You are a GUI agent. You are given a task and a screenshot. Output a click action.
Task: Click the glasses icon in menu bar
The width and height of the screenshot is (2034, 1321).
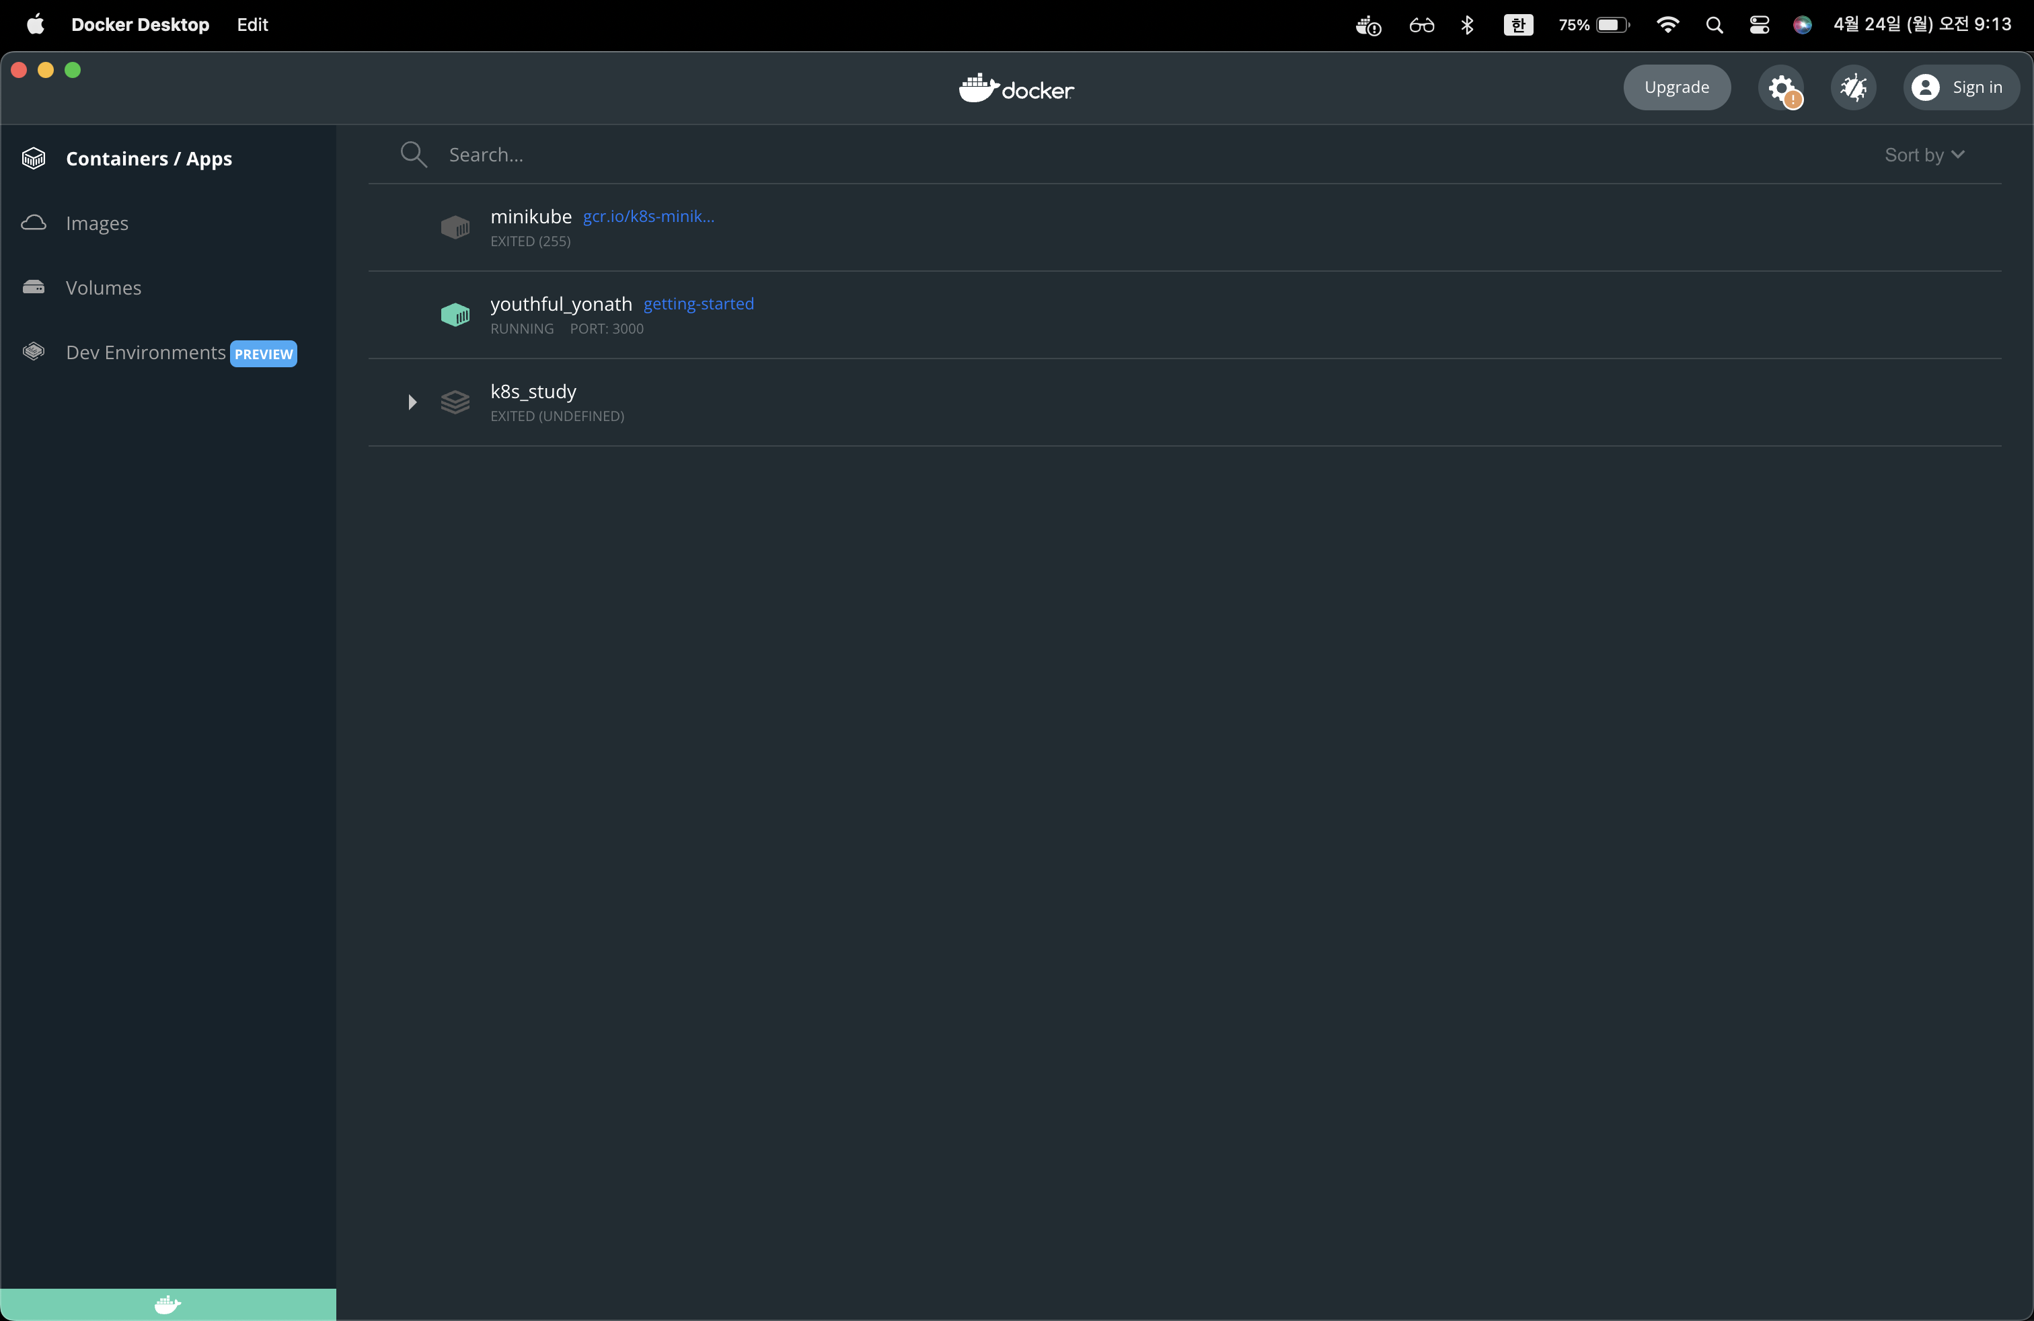click(x=1422, y=26)
